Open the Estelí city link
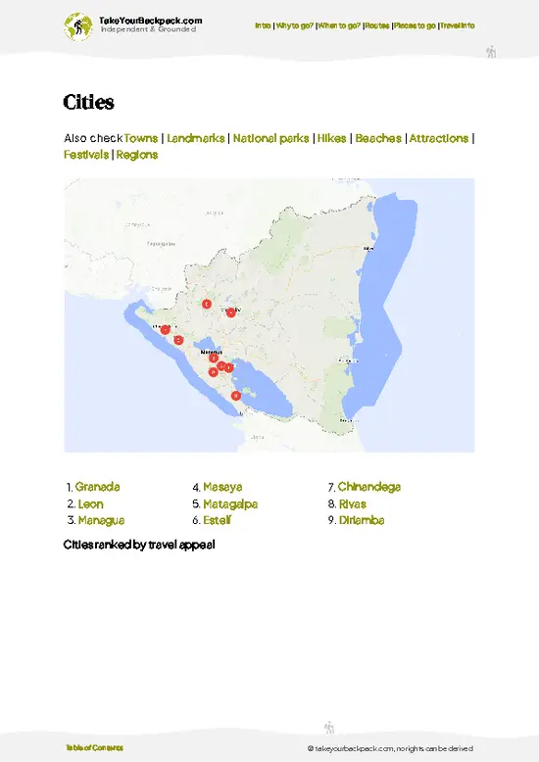This screenshot has width=539, height=762. click(217, 520)
